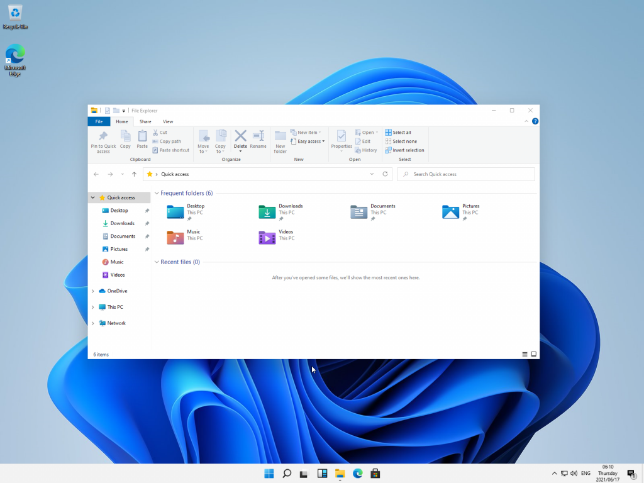Image resolution: width=644 pixels, height=483 pixels.
Task: Click the Up arrow navigation icon
Action: point(134,174)
